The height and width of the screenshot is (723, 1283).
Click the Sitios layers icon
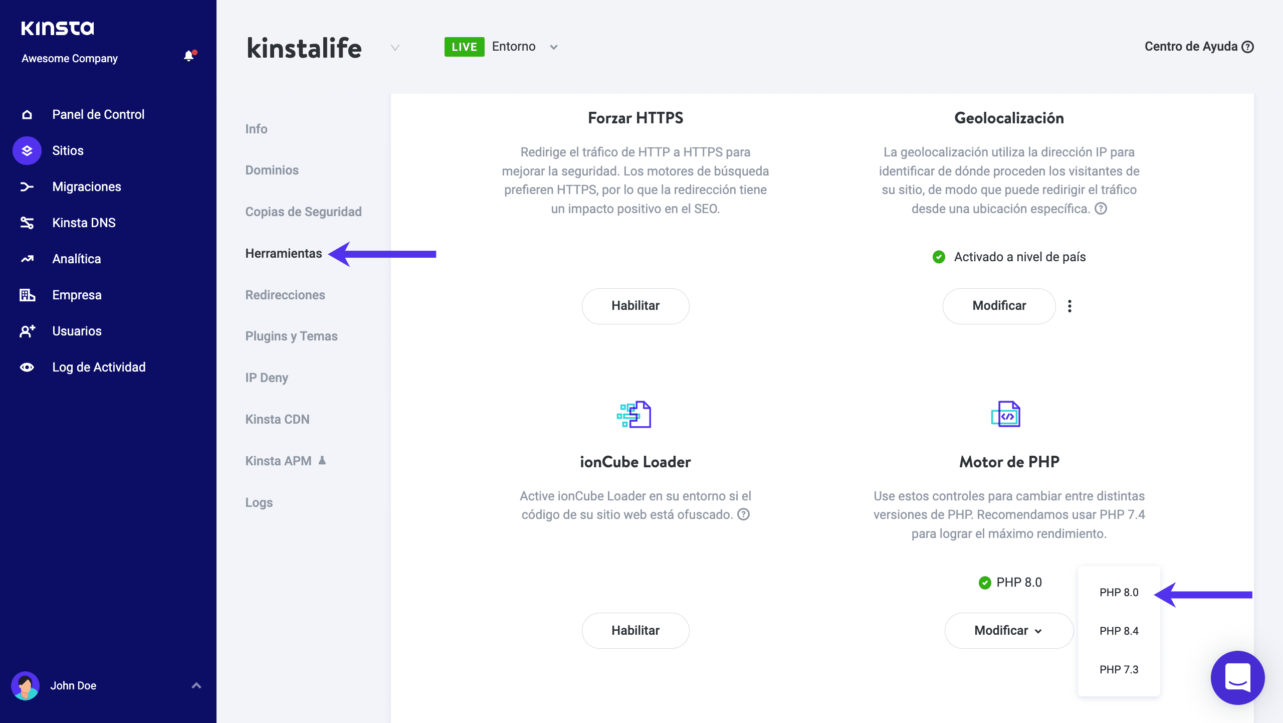(x=27, y=150)
